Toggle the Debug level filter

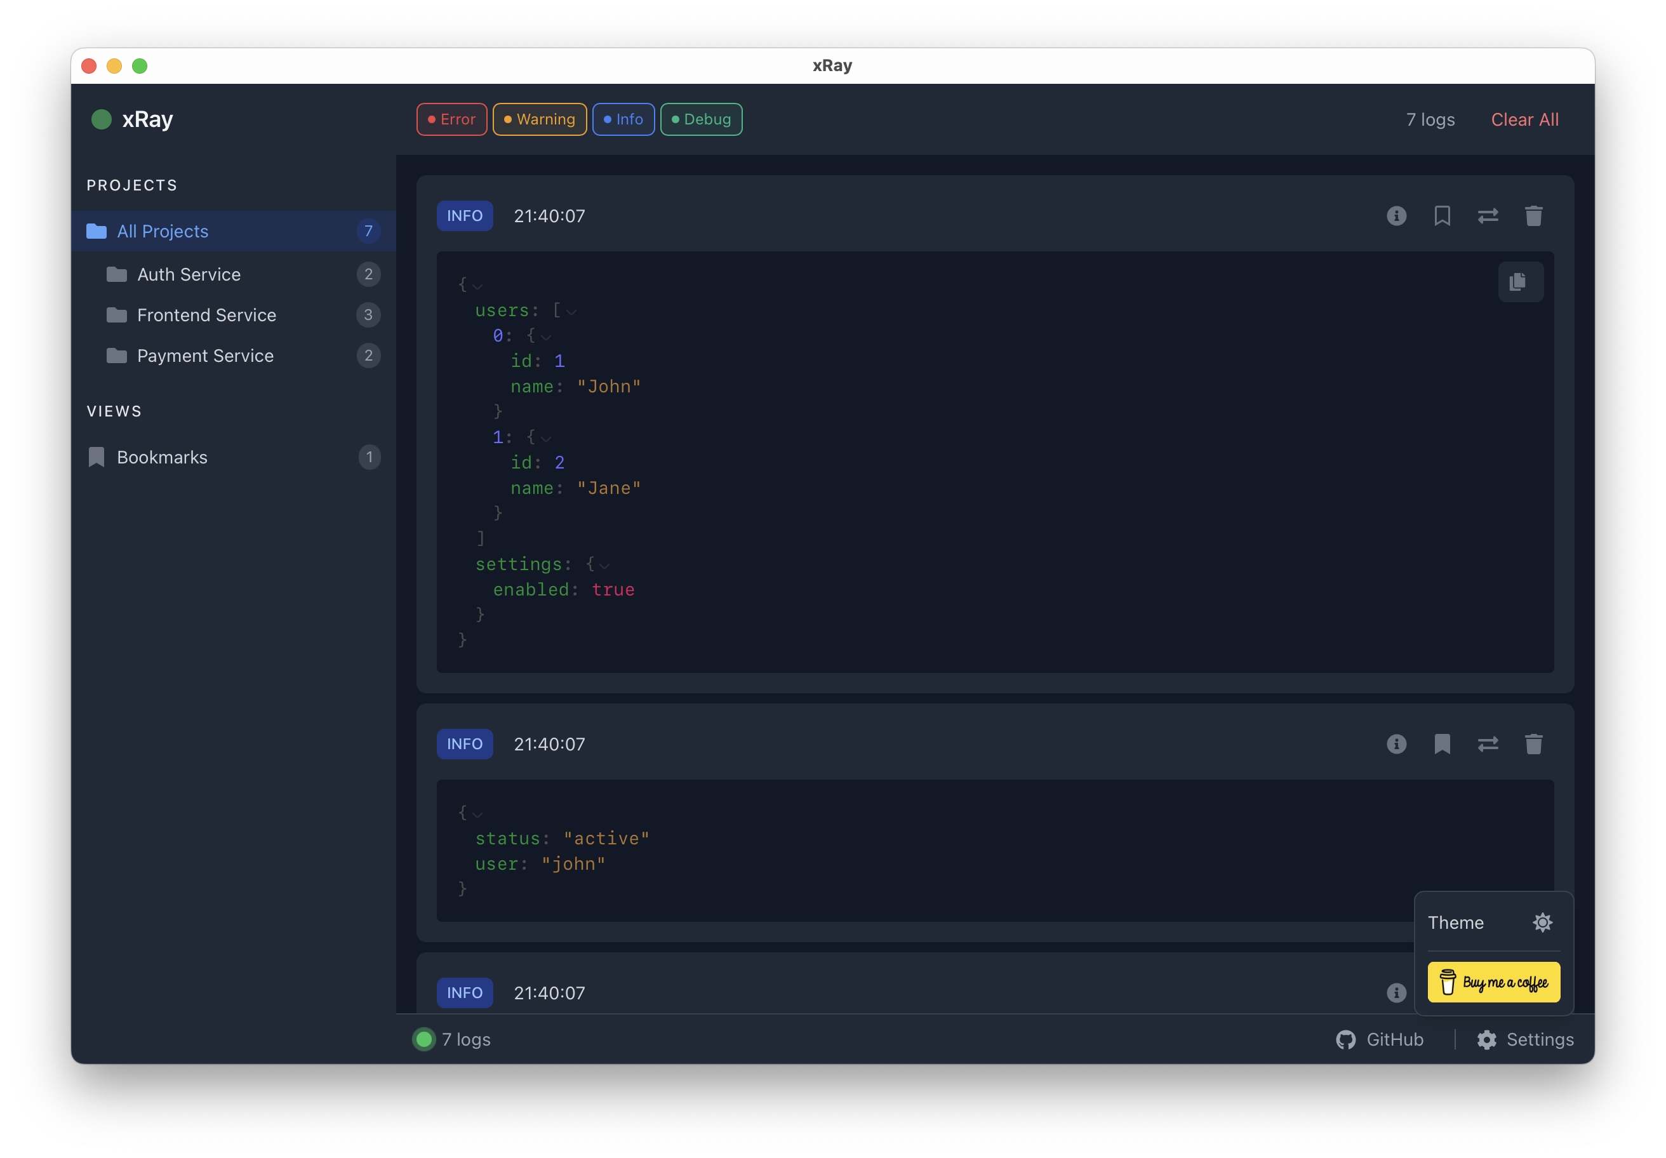click(x=701, y=120)
